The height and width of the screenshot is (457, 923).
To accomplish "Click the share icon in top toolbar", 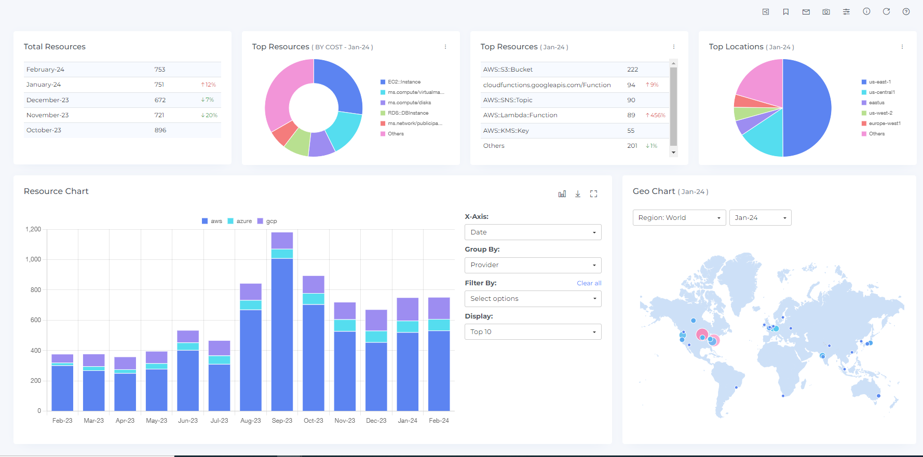I will (766, 11).
